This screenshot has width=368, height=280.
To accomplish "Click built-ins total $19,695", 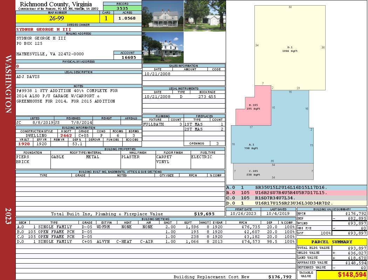I will (x=204, y=214).
